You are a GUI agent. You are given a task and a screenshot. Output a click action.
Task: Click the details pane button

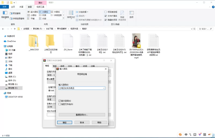[x=17, y=18]
